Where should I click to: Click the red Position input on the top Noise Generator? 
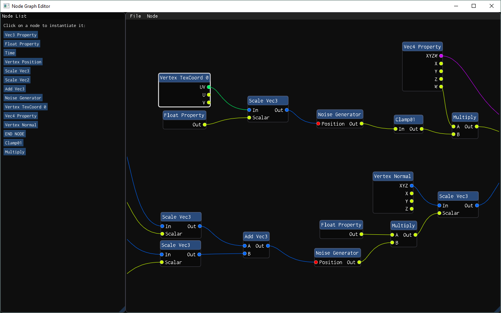coord(318,124)
